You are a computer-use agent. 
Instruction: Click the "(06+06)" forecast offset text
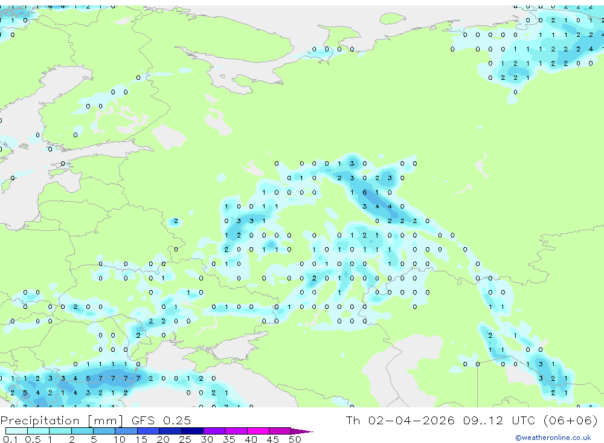(571, 420)
